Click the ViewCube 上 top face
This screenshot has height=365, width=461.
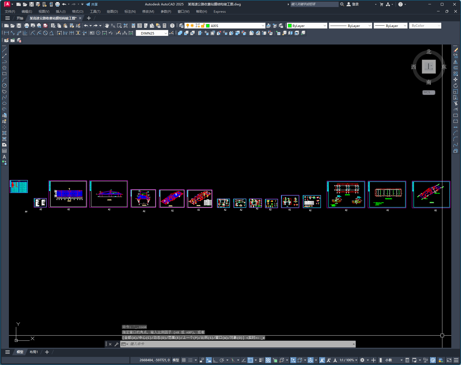[x=429, y=66]
